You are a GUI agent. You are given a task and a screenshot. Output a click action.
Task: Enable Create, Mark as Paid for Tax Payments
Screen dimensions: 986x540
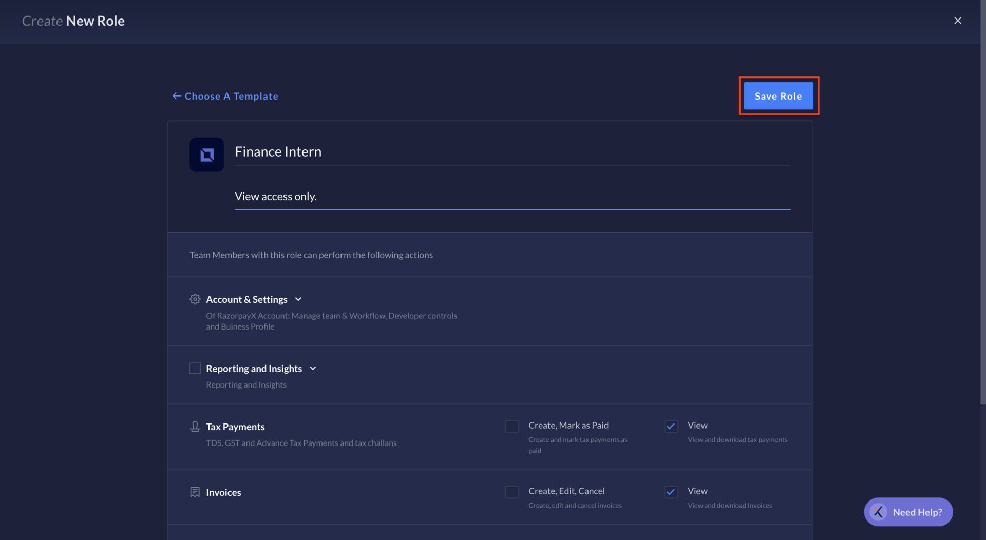pyautogui.click(x=512, y=426)
